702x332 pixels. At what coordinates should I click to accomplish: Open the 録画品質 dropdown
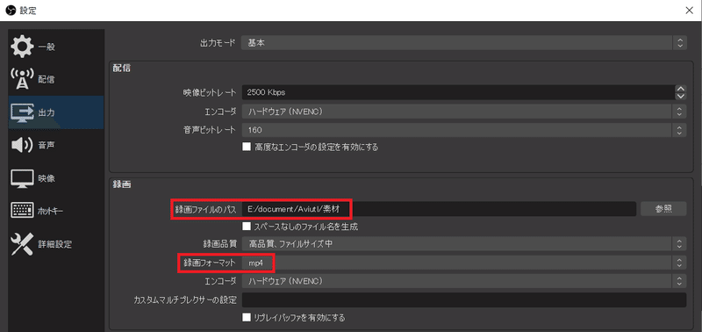pyautogui.click(x=463, y=244)
